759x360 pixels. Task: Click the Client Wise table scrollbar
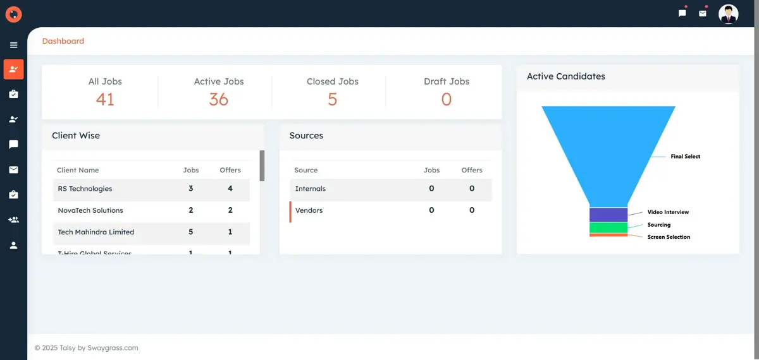click(x=262, y=166)
